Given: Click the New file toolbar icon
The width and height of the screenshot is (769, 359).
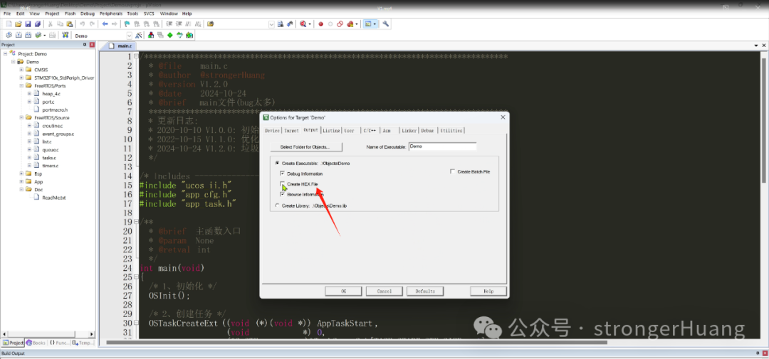Looking at the screenshot, I should pyautogui.click(x=9, y=24).
